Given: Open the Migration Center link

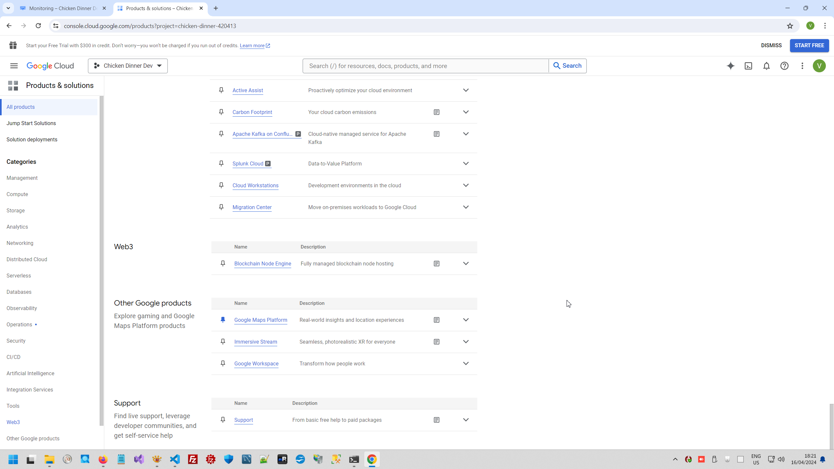Looking at the screenshot, I should pyautogui.click(x=252, y=207).
